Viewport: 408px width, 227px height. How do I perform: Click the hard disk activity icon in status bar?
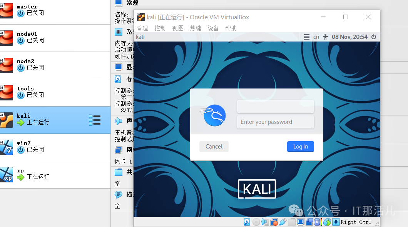pos(247,222)
